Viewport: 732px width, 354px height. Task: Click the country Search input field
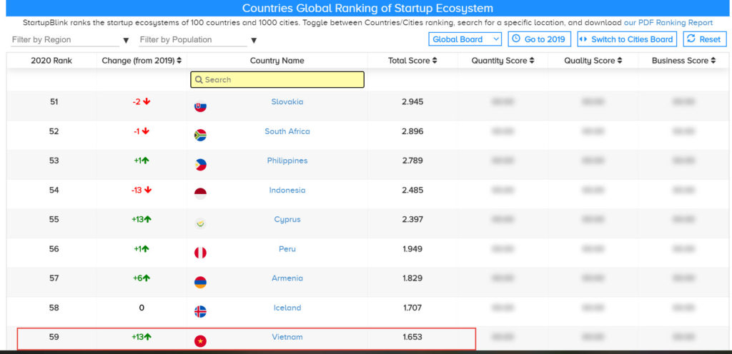(277, 80)
